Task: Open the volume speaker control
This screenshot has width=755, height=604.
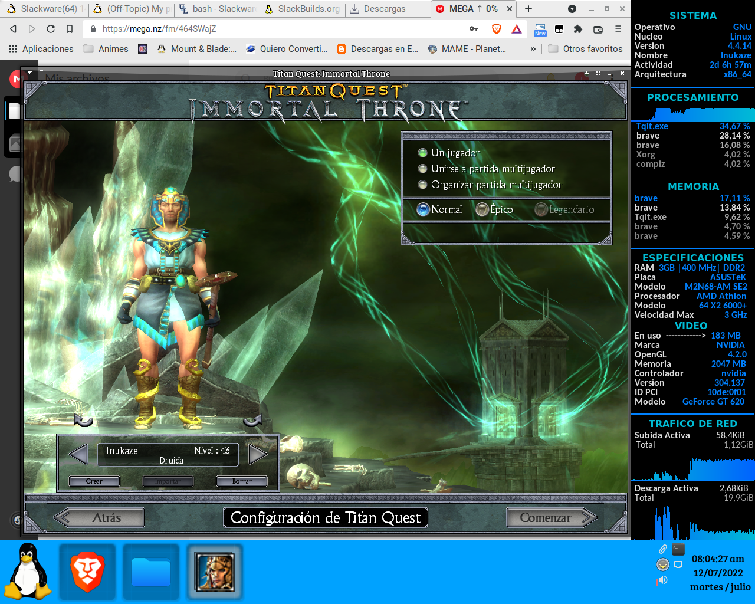Action: 662,580
